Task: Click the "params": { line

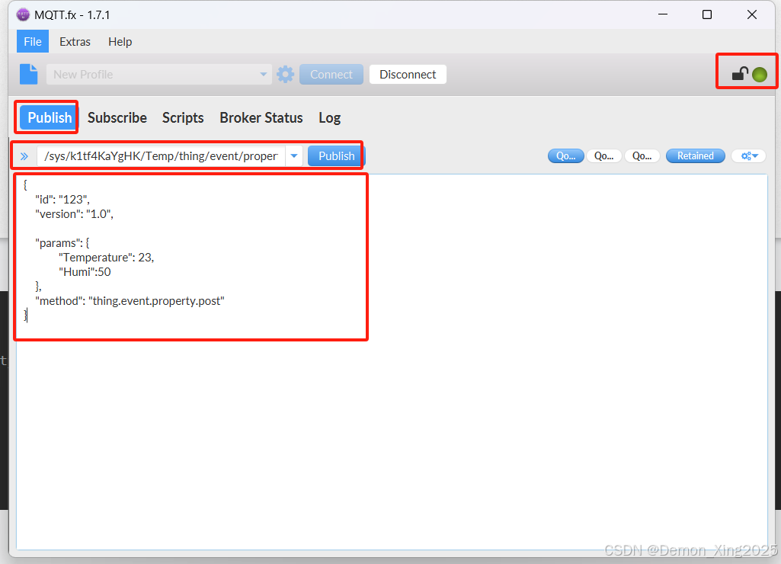Action: pos(62,242)
